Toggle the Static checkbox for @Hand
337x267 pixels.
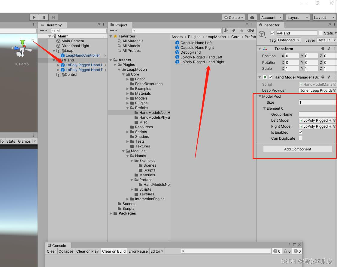[321, 33]
